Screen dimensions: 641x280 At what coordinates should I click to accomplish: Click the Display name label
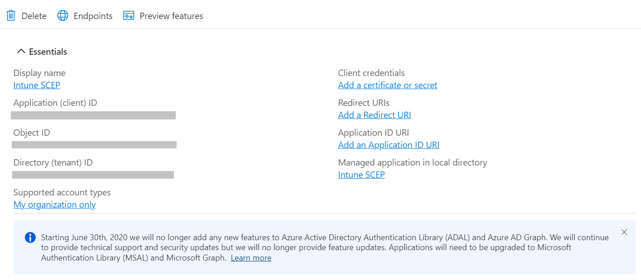point(39,73)
